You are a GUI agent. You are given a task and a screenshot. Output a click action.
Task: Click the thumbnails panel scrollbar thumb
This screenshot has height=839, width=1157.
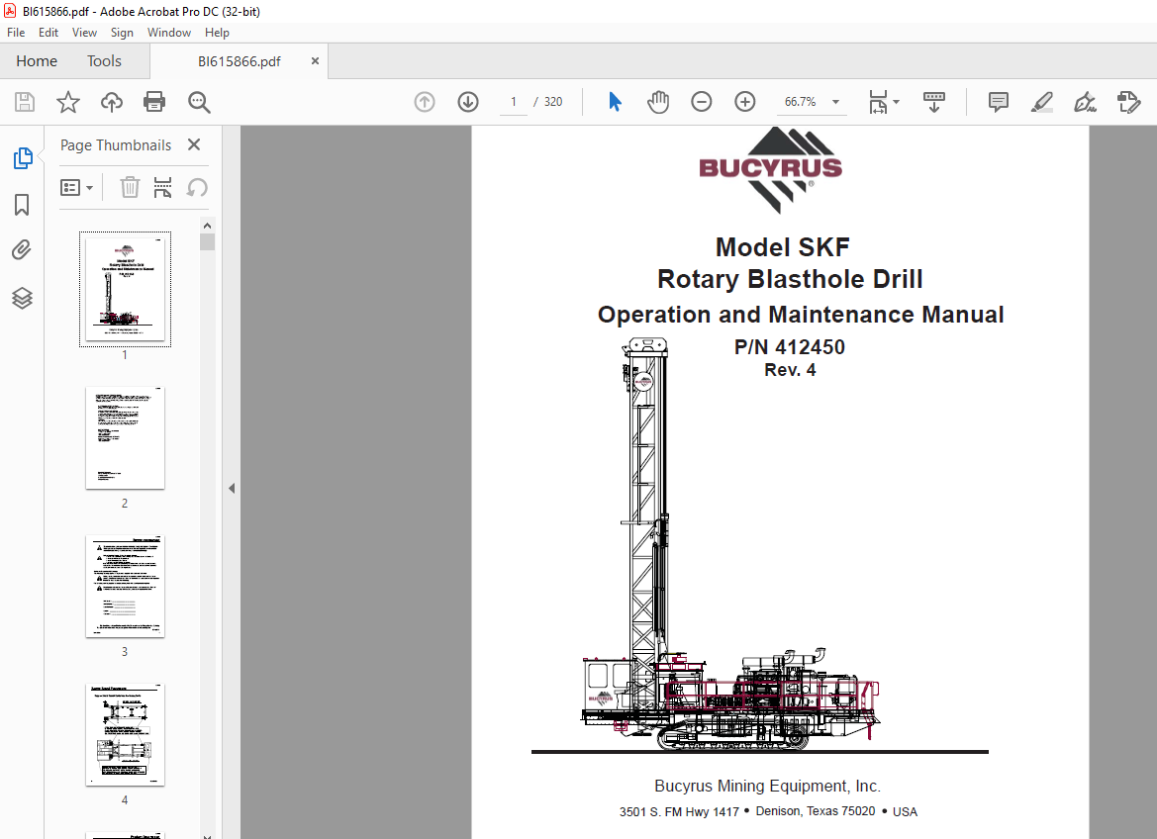coord(207,242)
